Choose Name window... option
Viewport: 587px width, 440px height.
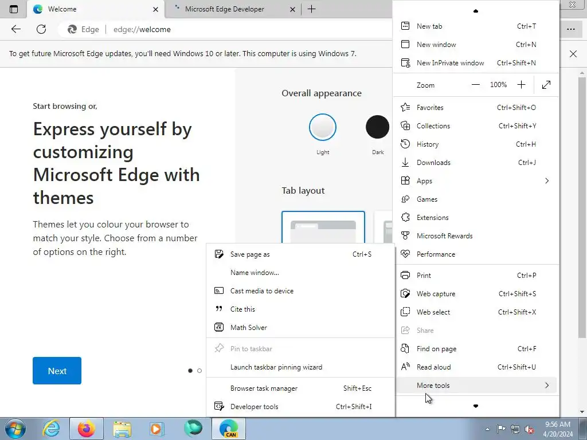[300, 273]
